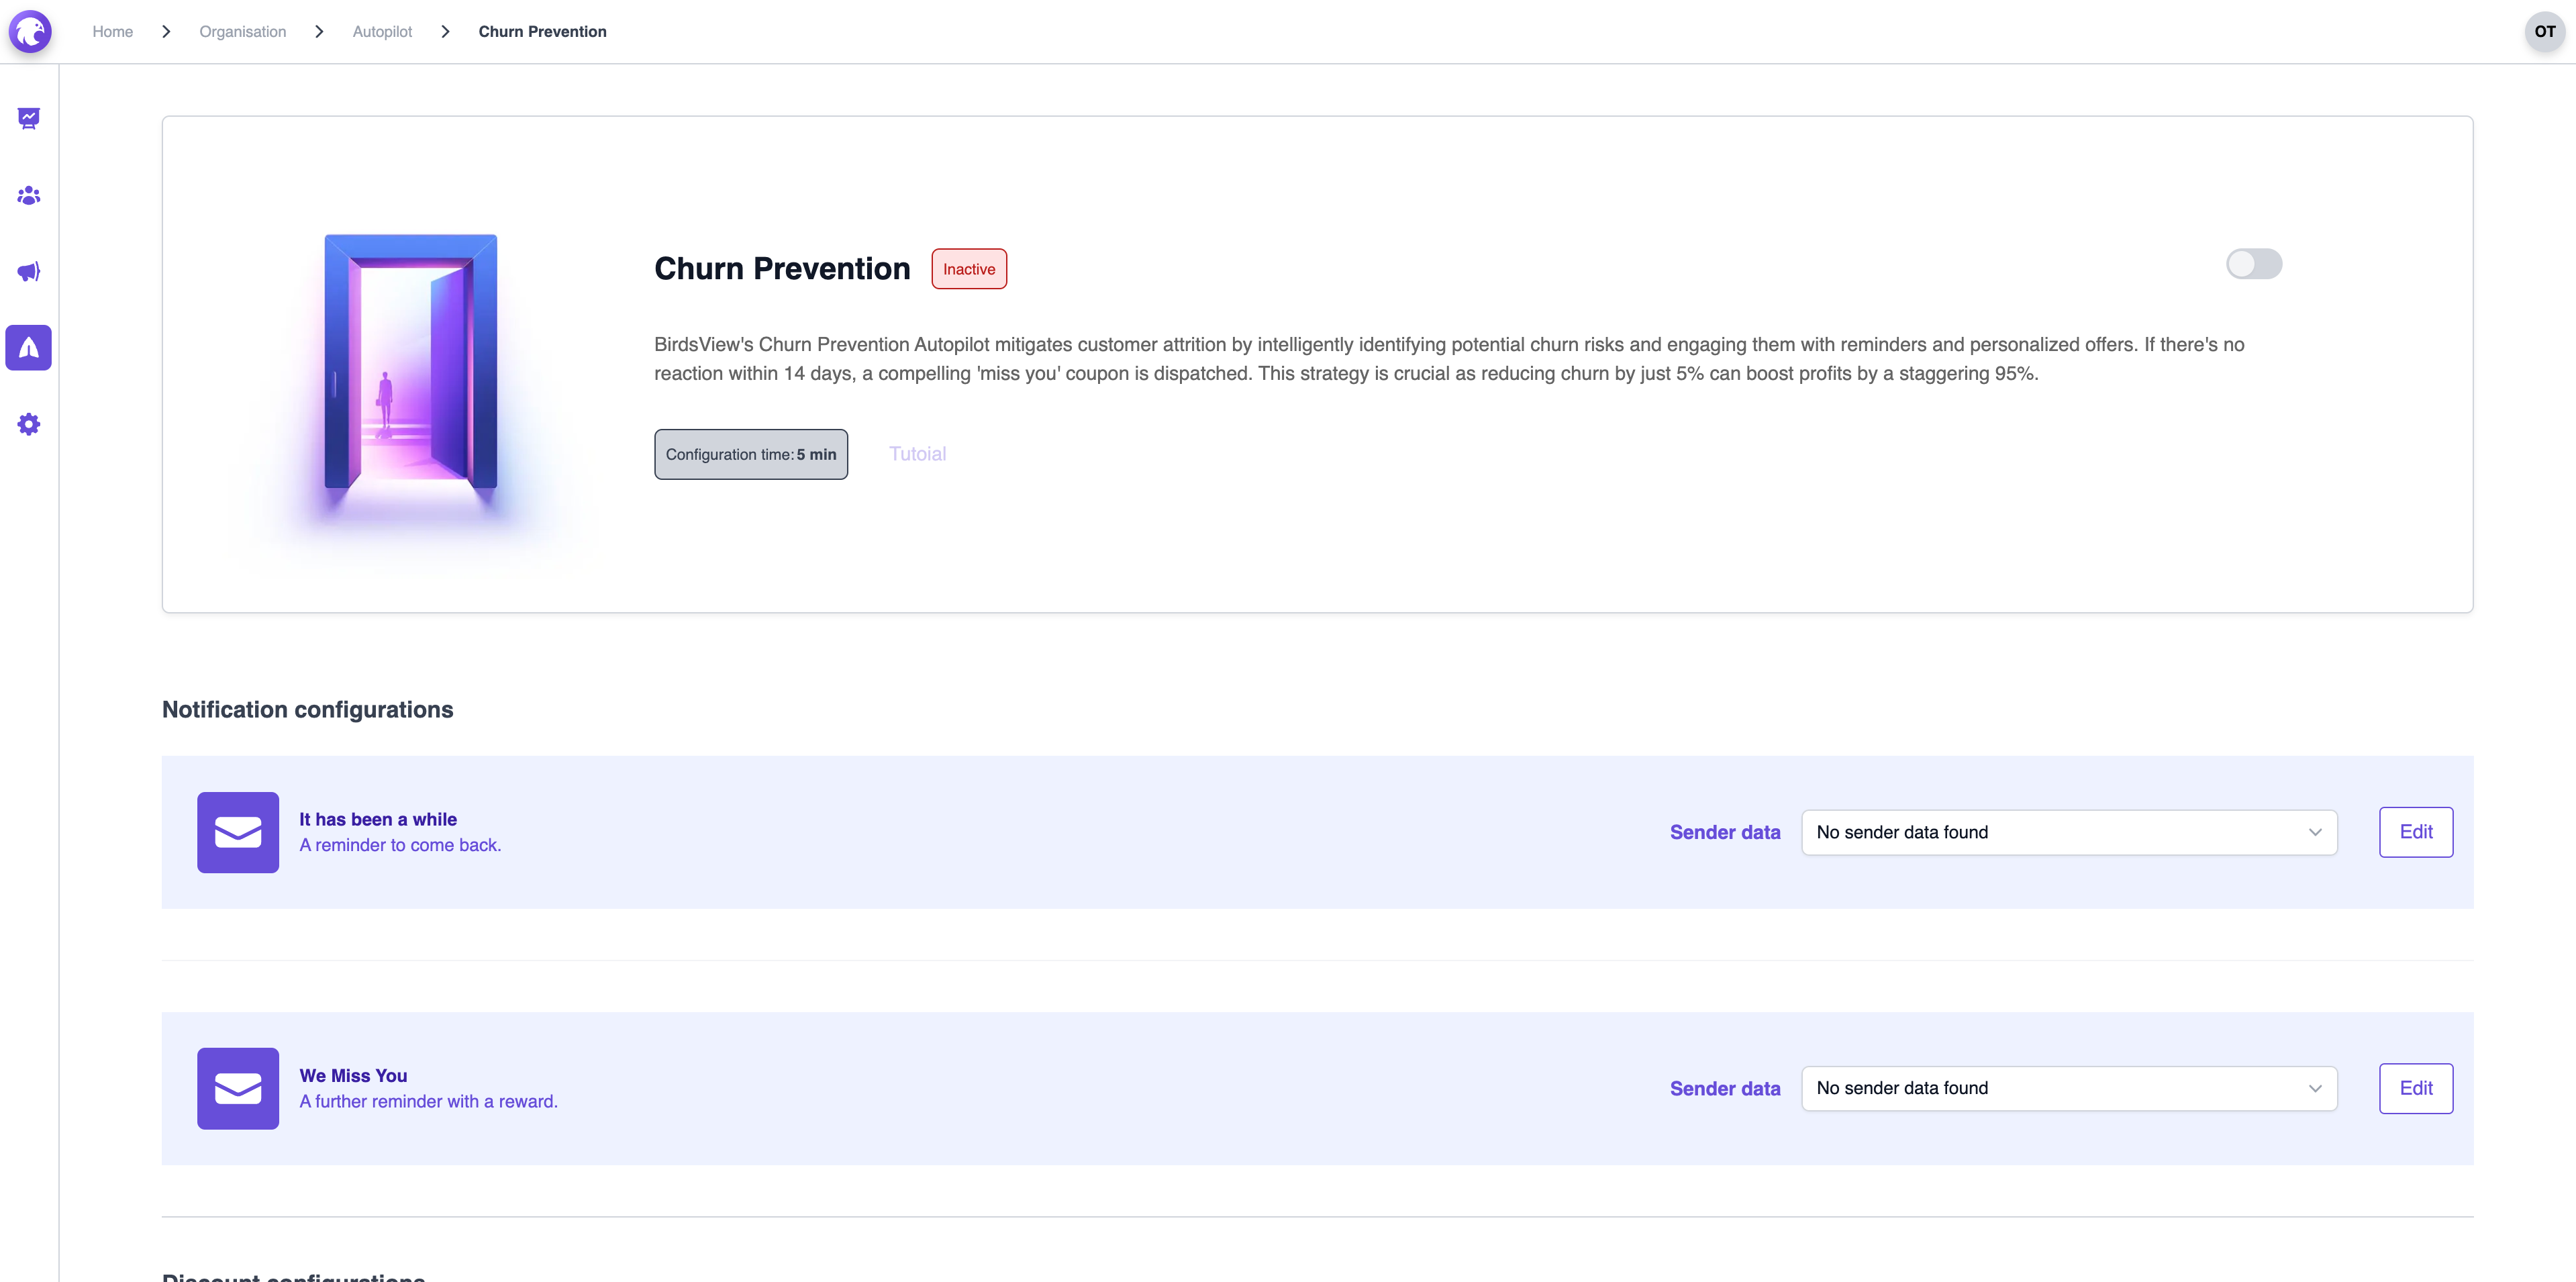Click the Configuration time 5 min badge

[751, 454]
